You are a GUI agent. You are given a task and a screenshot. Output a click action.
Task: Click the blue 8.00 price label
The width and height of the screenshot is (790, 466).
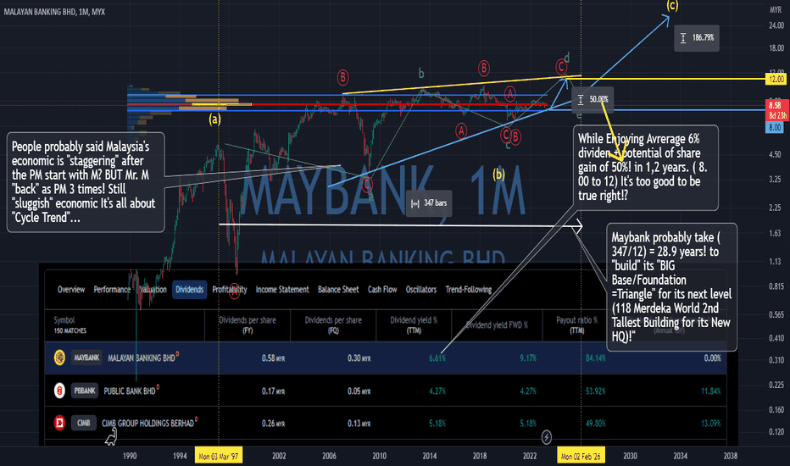tap(775, 127)
